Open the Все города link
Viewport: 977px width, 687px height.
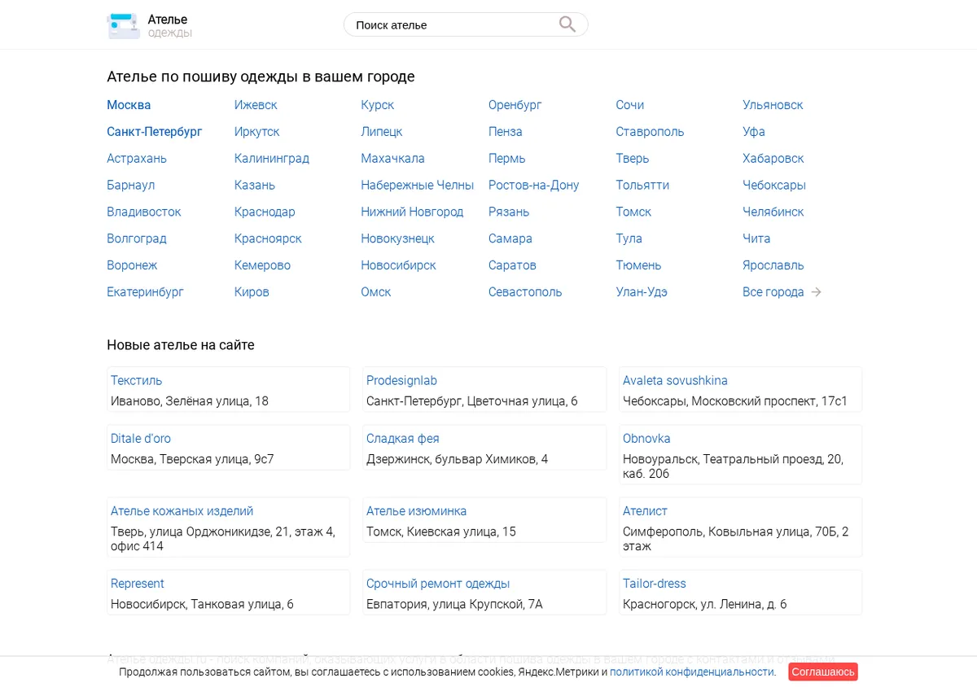tap(773, 292)
